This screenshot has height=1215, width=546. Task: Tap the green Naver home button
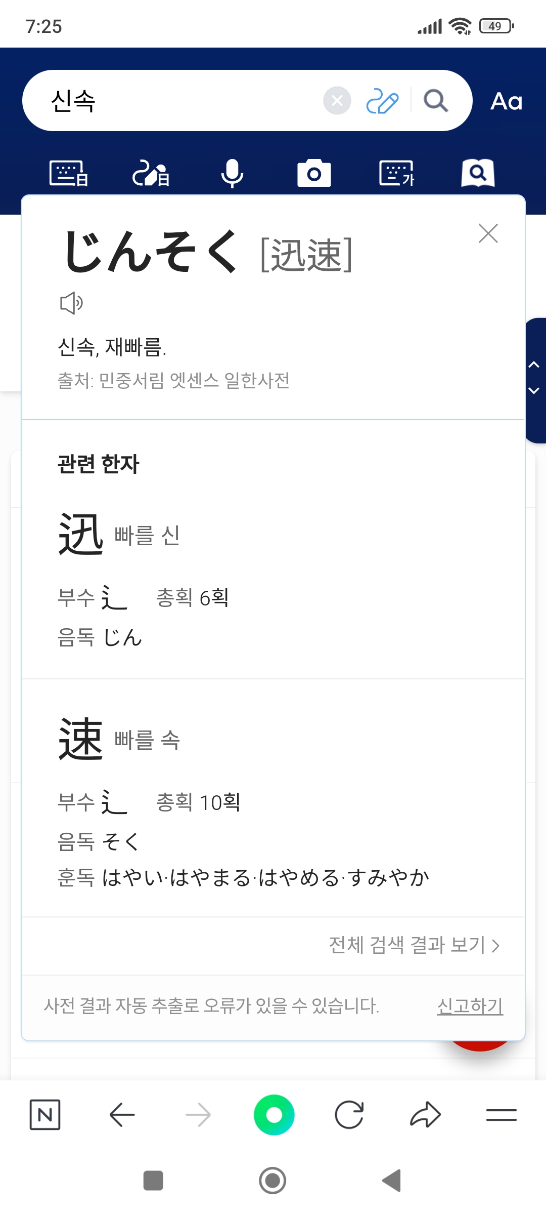tap(274, 1115)
